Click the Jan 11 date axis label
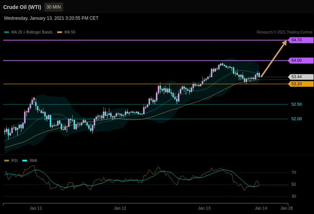This screenshot has width=314, height=214. [x=36, y=208]
